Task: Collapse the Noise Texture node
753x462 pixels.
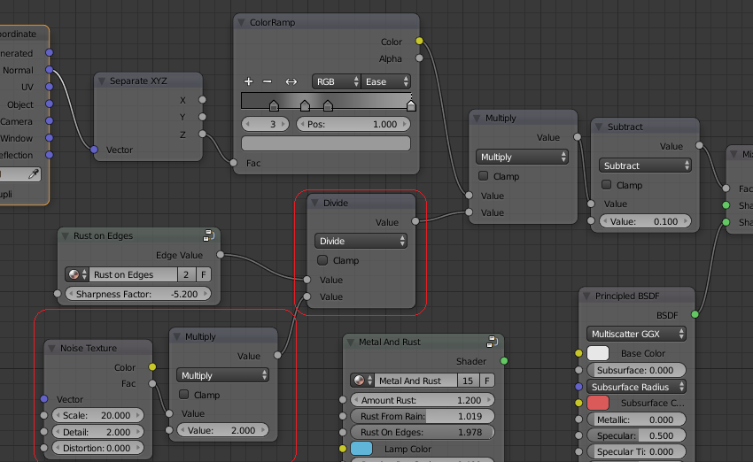Action: pos(52,349)
